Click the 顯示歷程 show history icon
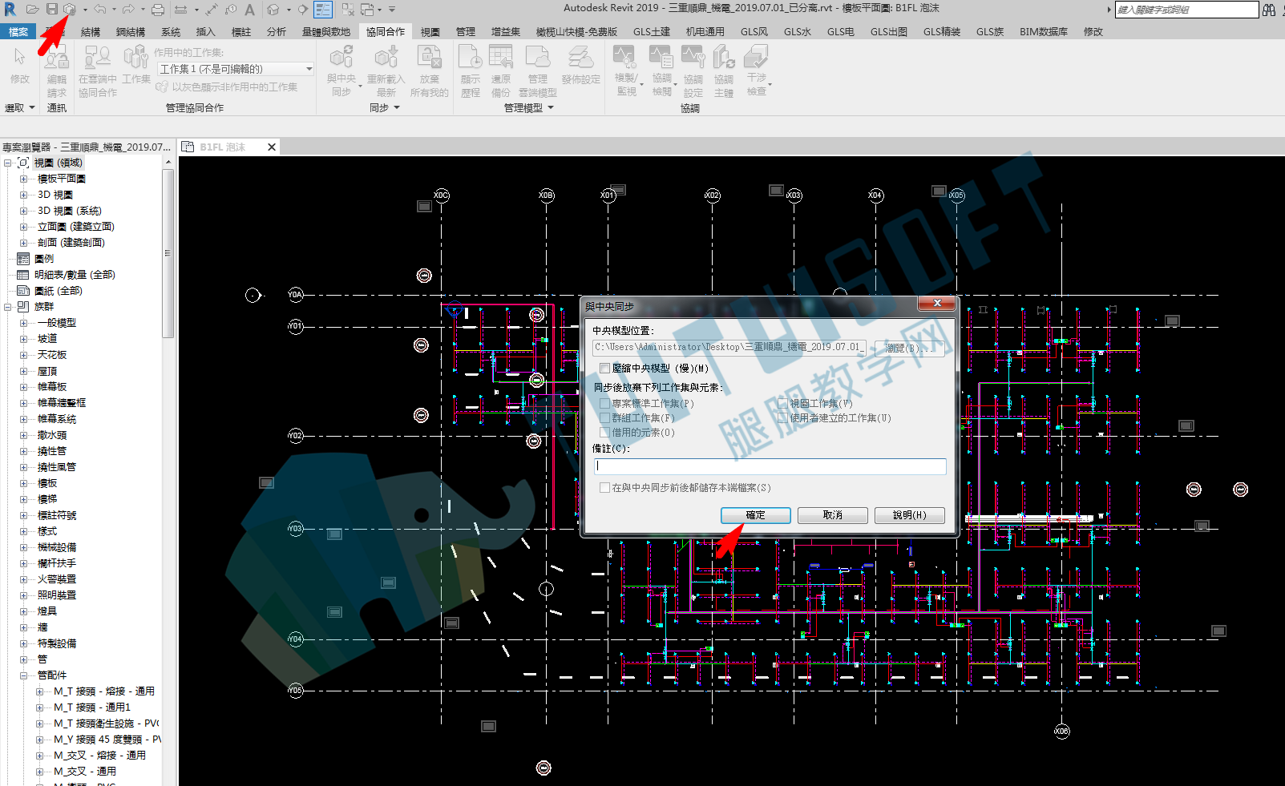The width and height of the screenshot is (1285, 786). click(x=471, y=57)
